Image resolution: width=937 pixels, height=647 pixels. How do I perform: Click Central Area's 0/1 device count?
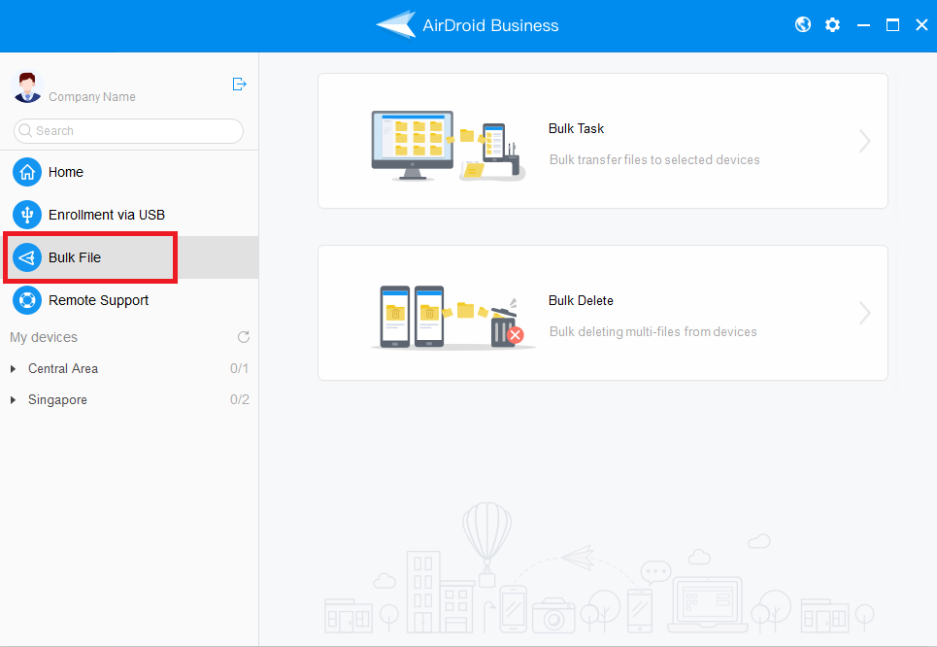[x=239, y=368]
